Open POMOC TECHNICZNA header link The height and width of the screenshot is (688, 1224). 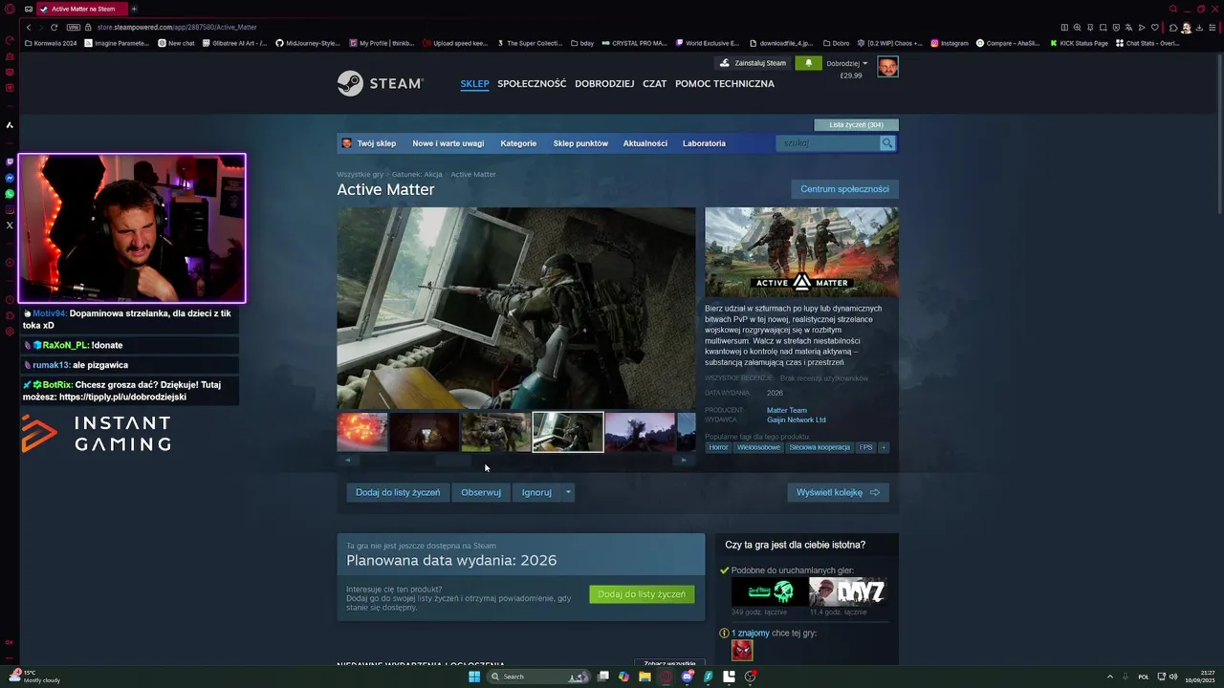725,84
